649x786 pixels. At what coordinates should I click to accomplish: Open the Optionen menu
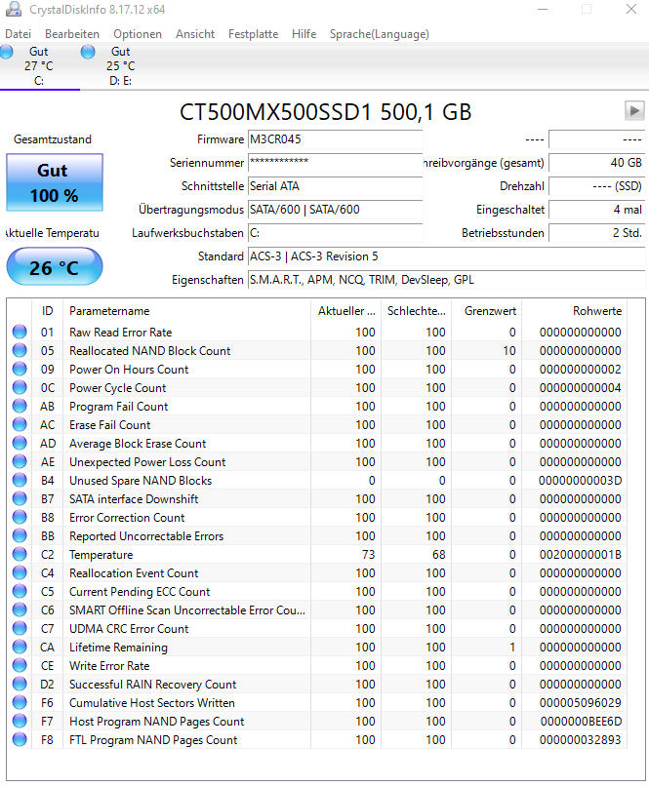(x=138, y=34)
